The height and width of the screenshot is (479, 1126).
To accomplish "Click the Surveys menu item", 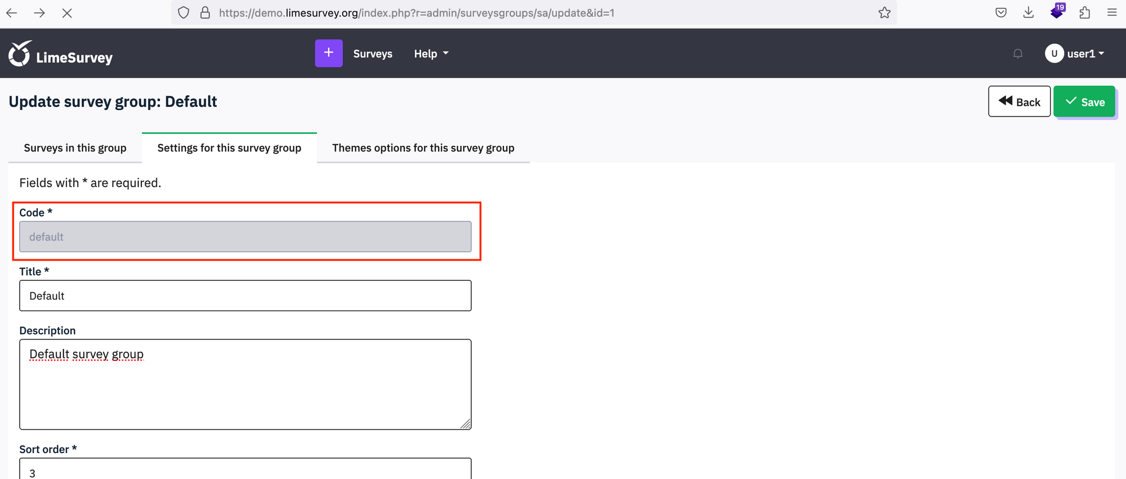I will 373,54.
